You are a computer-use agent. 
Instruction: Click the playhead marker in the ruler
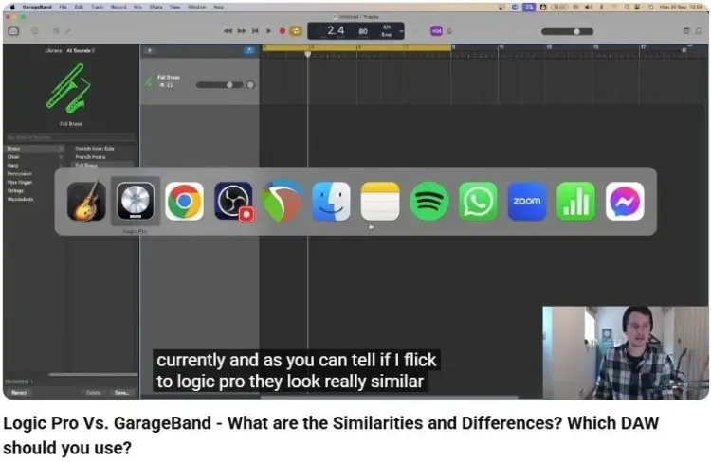click(308, 54)
